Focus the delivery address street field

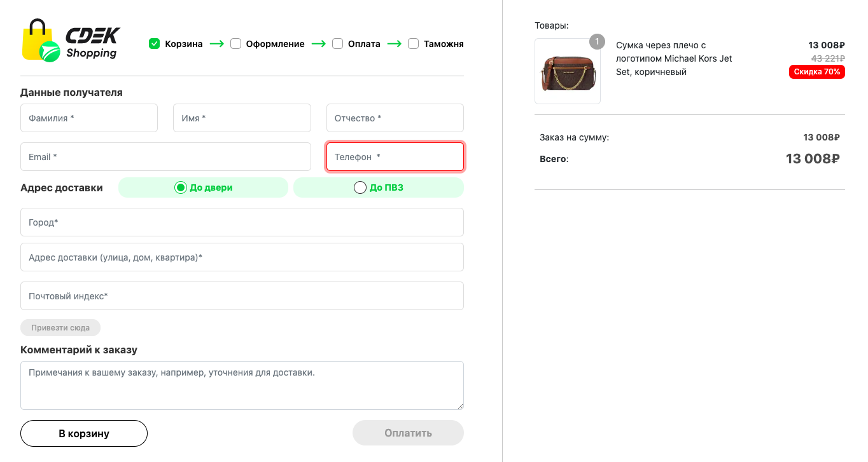click(242, 257)
